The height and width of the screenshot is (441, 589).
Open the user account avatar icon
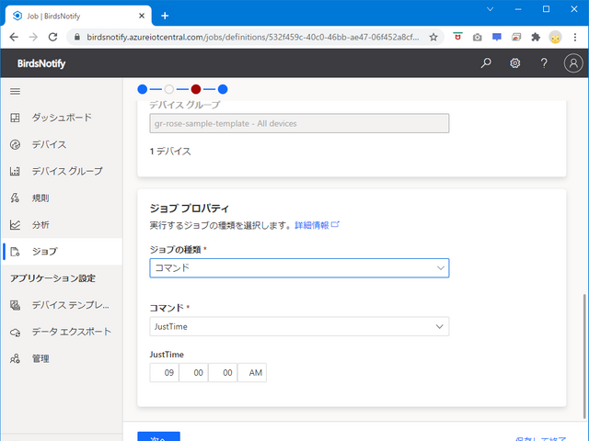tap(573, 63)
